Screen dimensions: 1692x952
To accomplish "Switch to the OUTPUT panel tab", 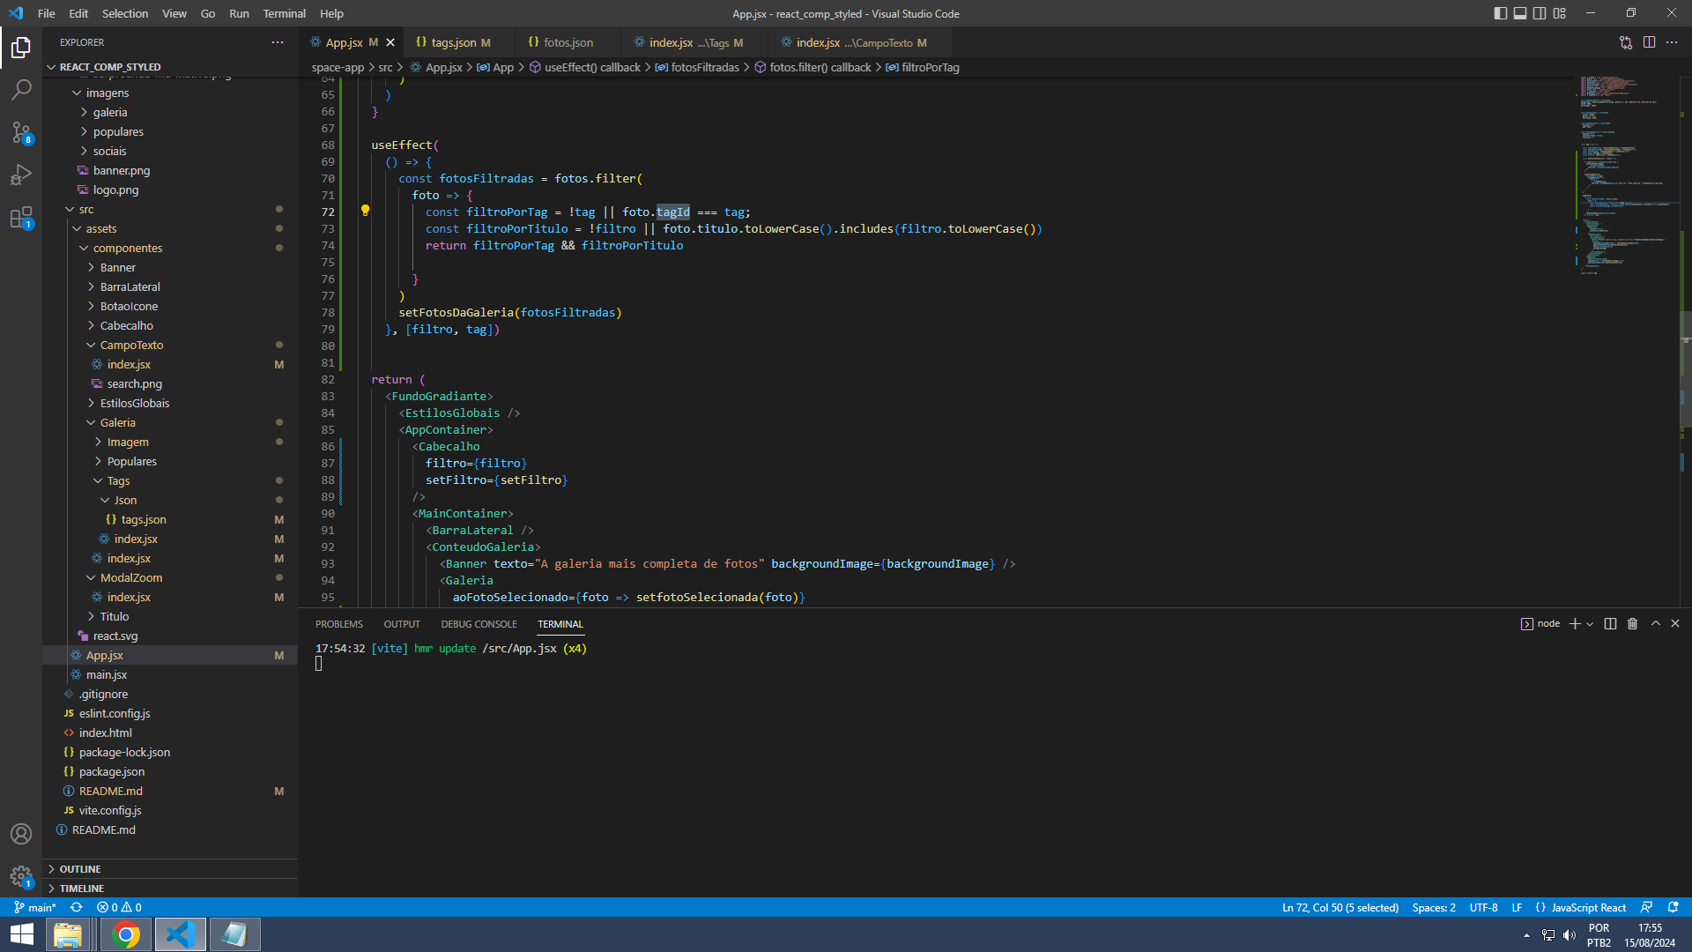I will (x=402, y=623).
